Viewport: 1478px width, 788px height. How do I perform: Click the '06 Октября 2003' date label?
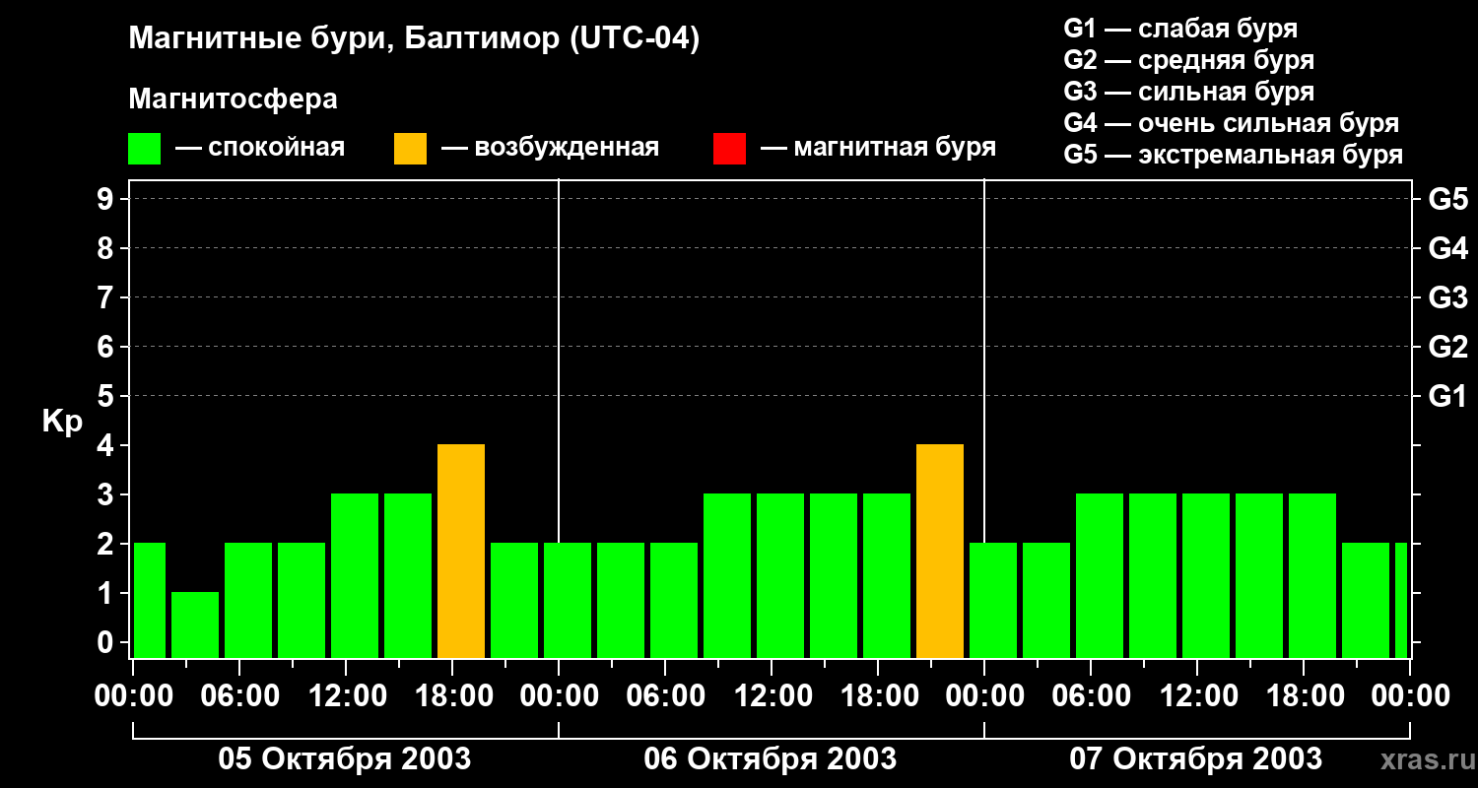pyautogui.click(x=771, y=759)
